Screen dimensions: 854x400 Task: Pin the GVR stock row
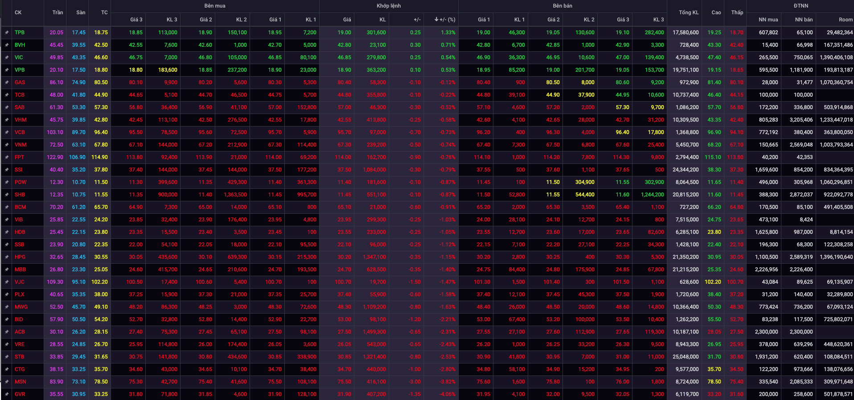[x=7, y=394]
